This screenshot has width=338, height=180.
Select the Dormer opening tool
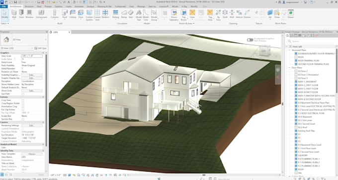point(247,14)
